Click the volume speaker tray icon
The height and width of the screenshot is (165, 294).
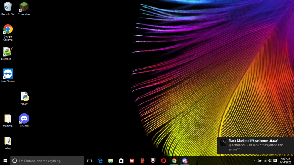click(270, 161)
